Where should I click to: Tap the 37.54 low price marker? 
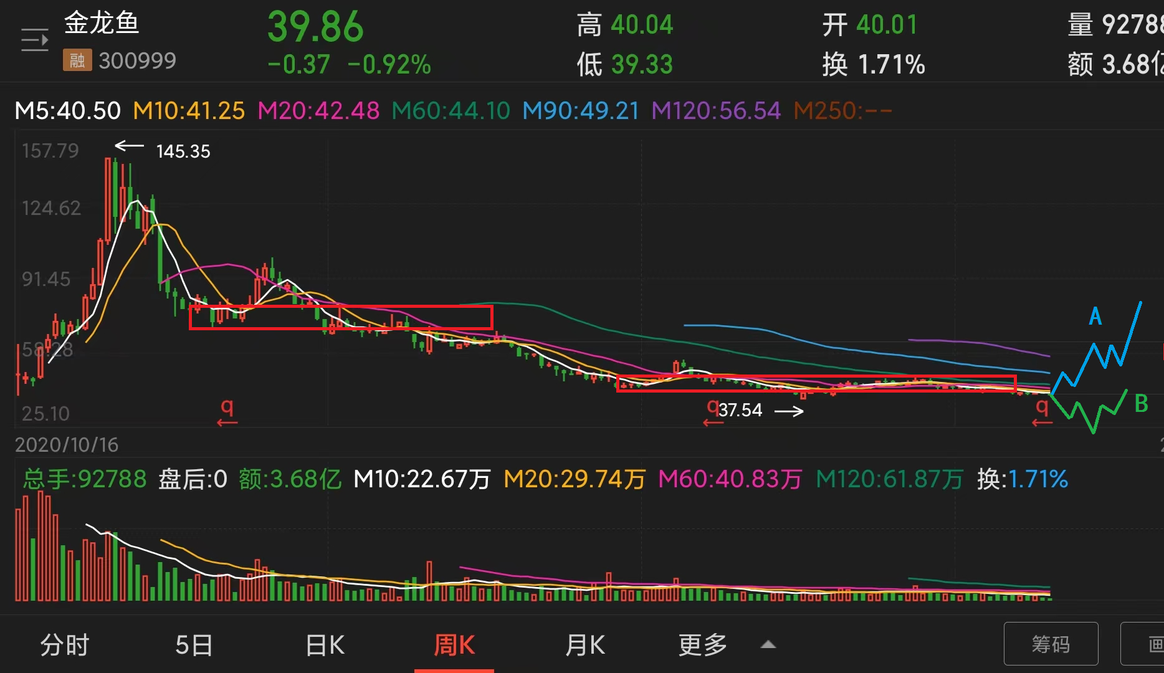[740, 410]
